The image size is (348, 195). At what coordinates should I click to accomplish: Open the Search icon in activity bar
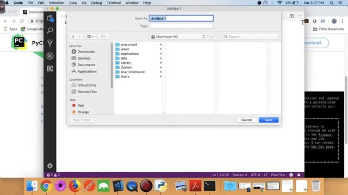(x=50, y=30)
